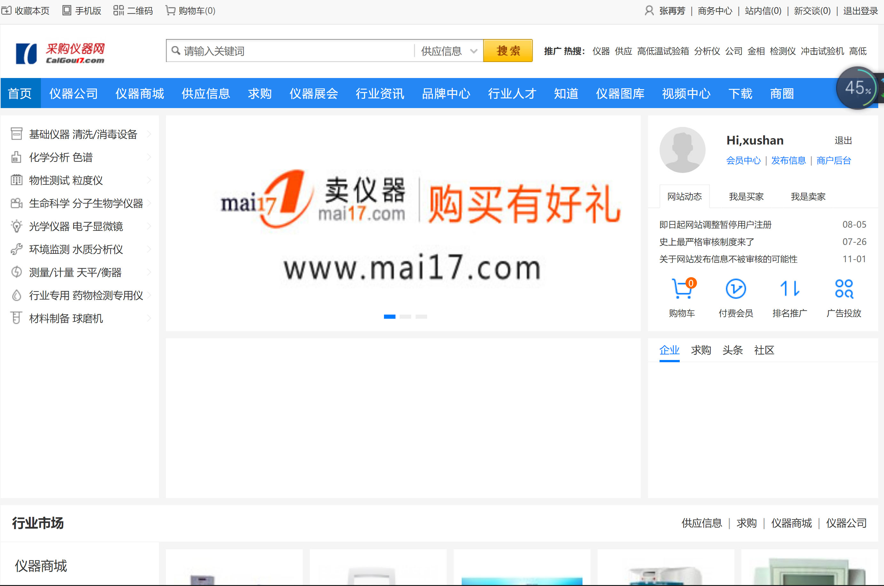Open 发布信息 link

click(x=788, y=160)
